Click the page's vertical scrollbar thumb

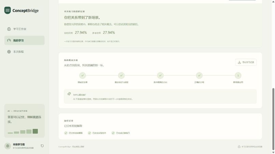[x=273, y=119]
